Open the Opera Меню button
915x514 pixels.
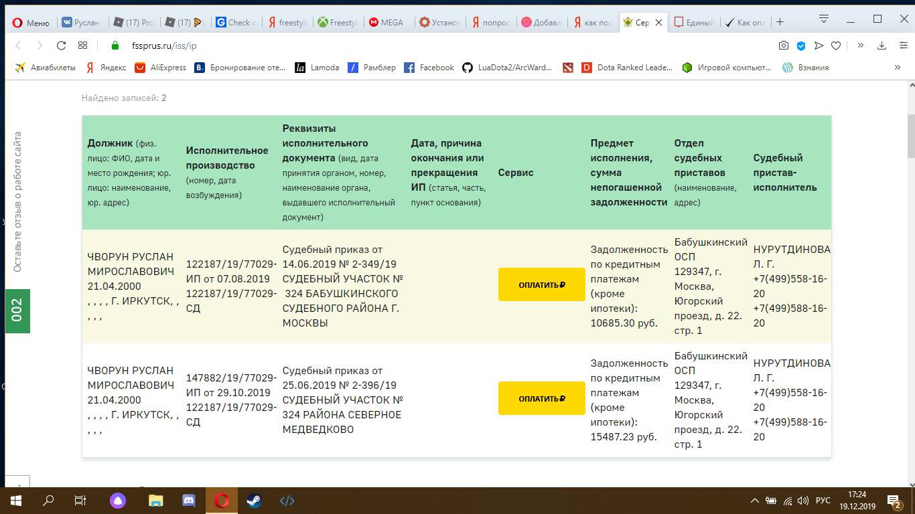31,22
